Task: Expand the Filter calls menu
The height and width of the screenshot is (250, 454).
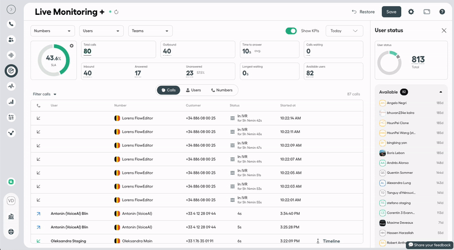Action: click(x=45, y=94)
